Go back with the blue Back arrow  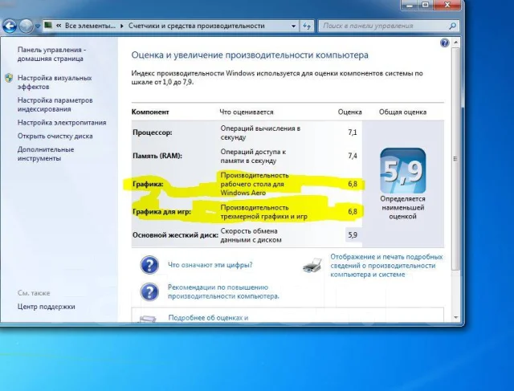(x=10, y=26)
